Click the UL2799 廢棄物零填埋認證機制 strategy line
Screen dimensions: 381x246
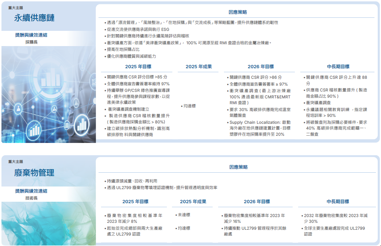(x=161, y=188)
